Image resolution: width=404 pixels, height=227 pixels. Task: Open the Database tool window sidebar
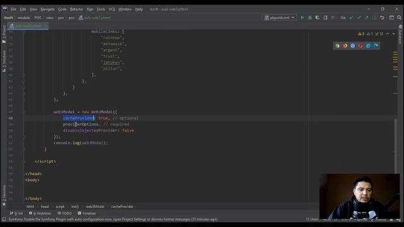coord(400,35)
